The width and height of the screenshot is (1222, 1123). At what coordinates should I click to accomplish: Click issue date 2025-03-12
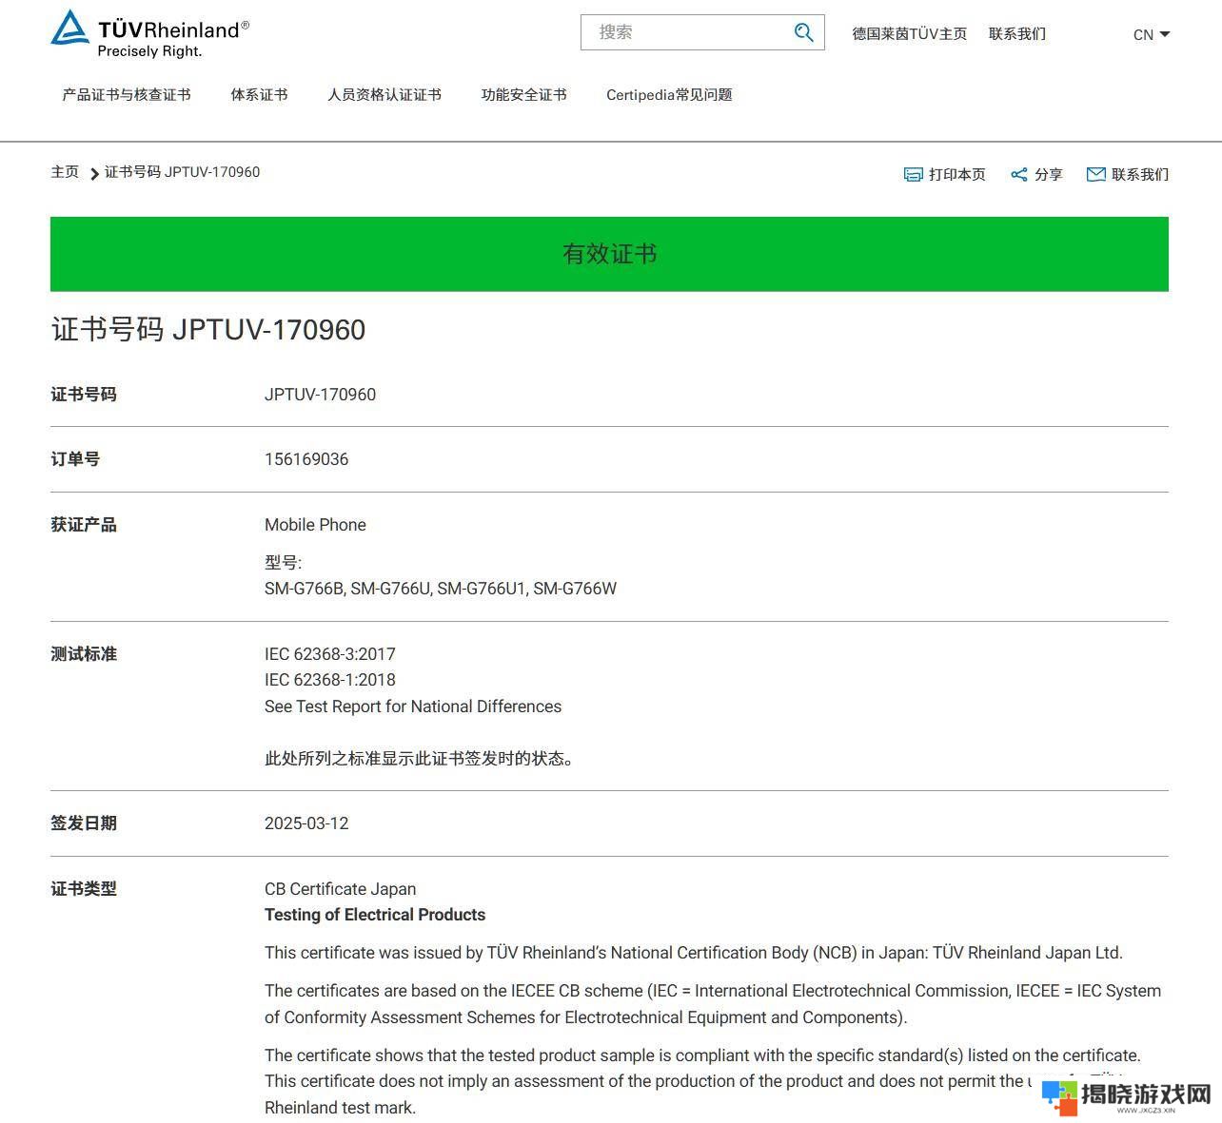click(x=306, y=823)
